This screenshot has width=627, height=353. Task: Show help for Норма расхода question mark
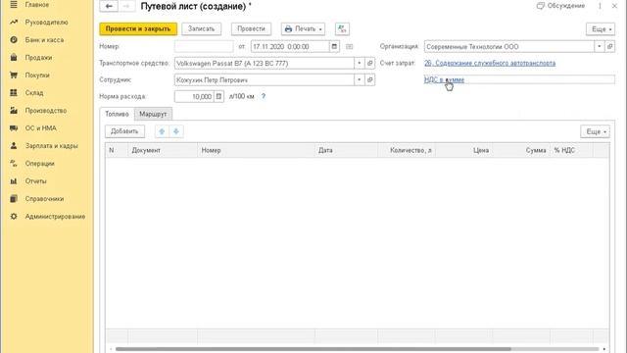coord(264,96)
